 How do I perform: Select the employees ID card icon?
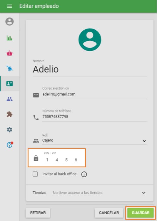point(10,84)
